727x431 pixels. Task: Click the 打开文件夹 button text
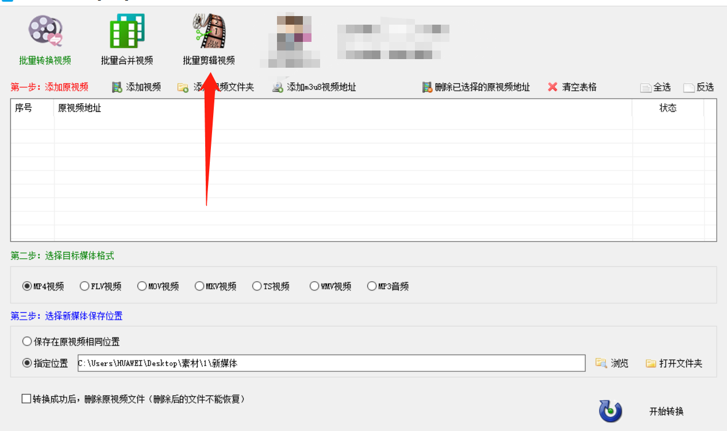click(681, 363)
